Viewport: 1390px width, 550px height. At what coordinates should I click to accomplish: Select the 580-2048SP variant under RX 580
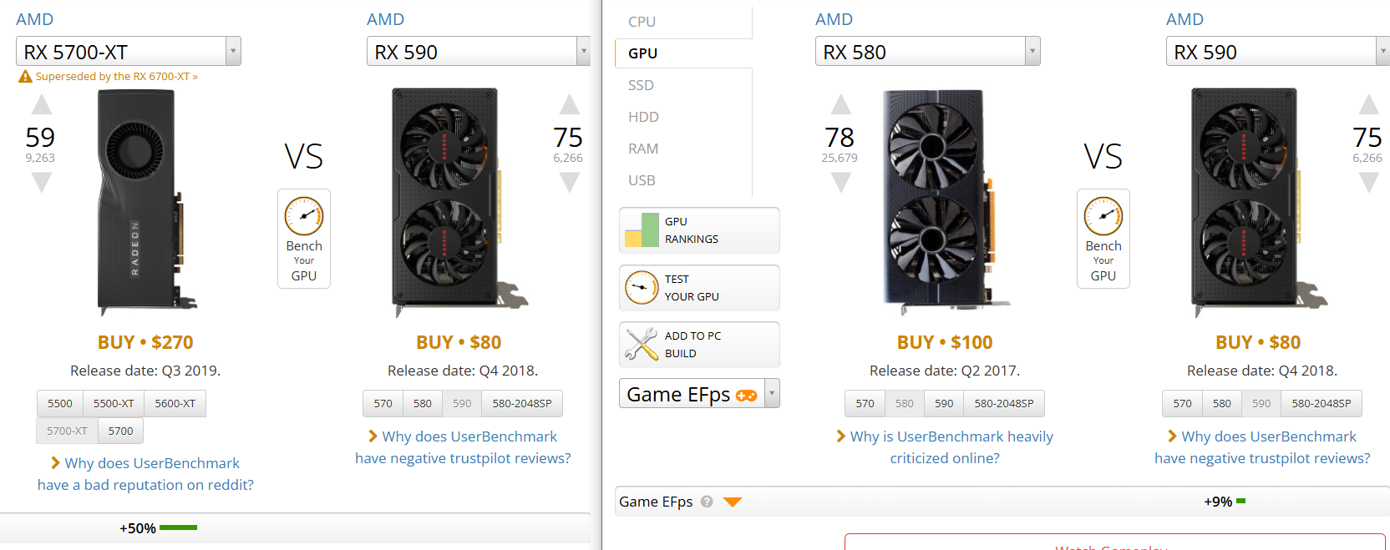coord(1003,404)
